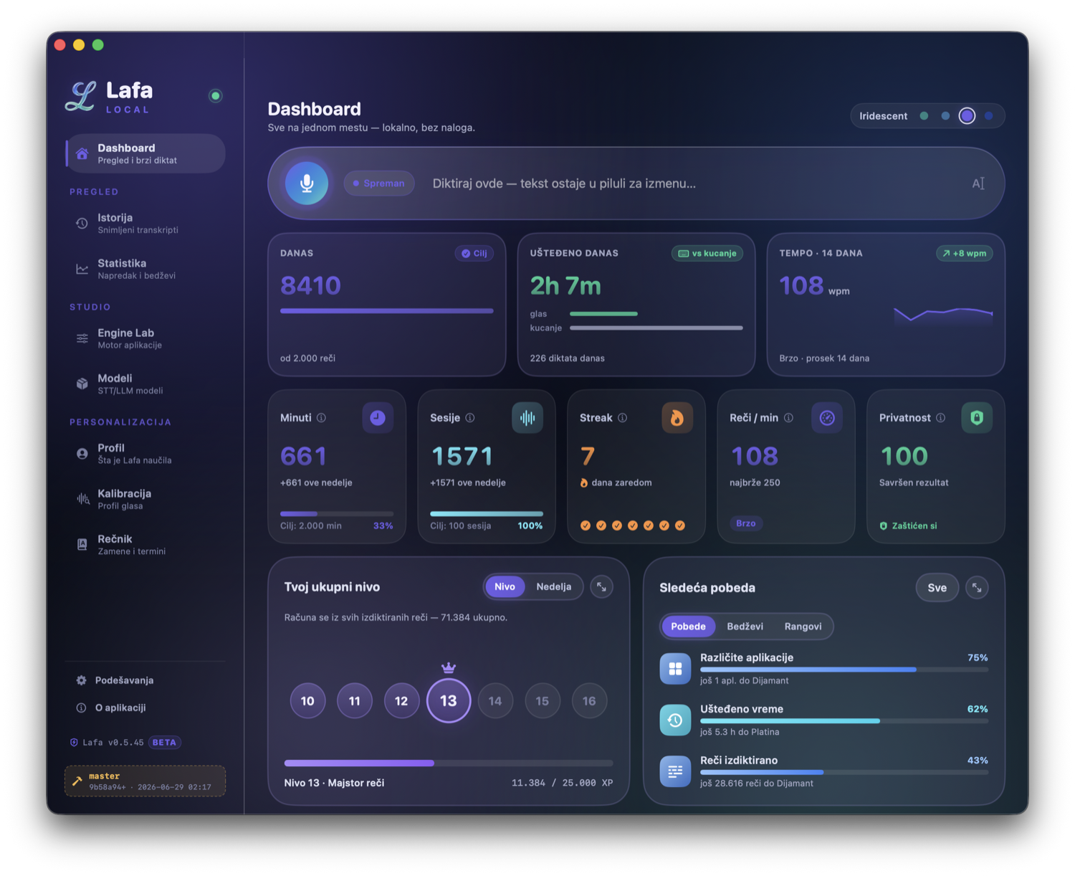Switch to the Bedževi tab
This screenshot has width=1075, height=876.
pos(745,627)
